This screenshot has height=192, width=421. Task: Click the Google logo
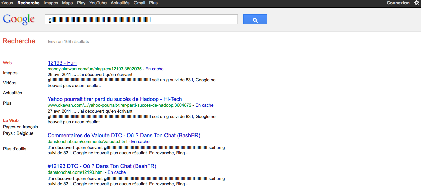tap(19, 20)
